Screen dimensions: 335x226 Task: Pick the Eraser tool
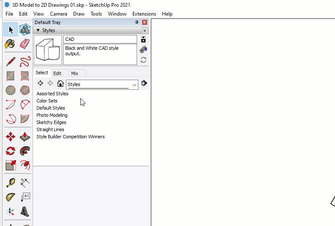[25, 44]
